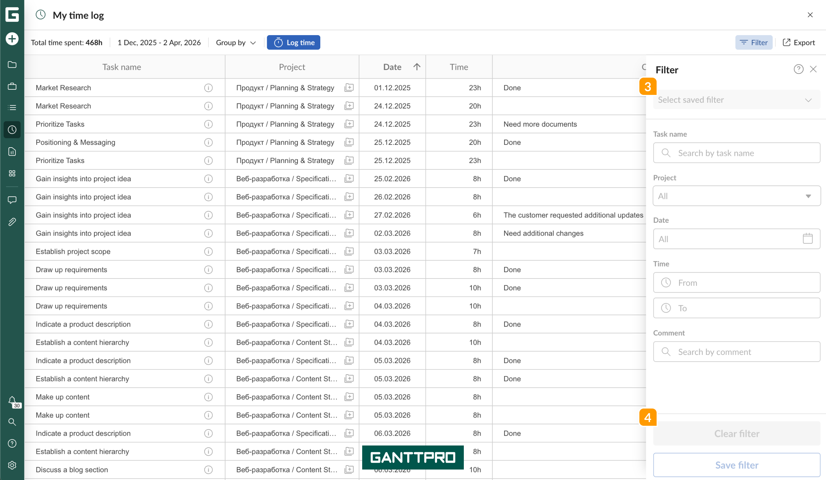This screenshot has width=826, height=480.
Task: Select the Positioning & Messaging task
Action: coord(75,142)
